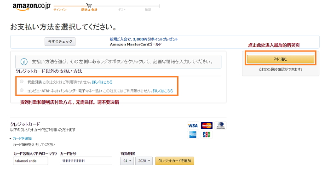This screenshot has height=172, width=322.
Task: Click the 次に進む button
Action: (281, 59)
